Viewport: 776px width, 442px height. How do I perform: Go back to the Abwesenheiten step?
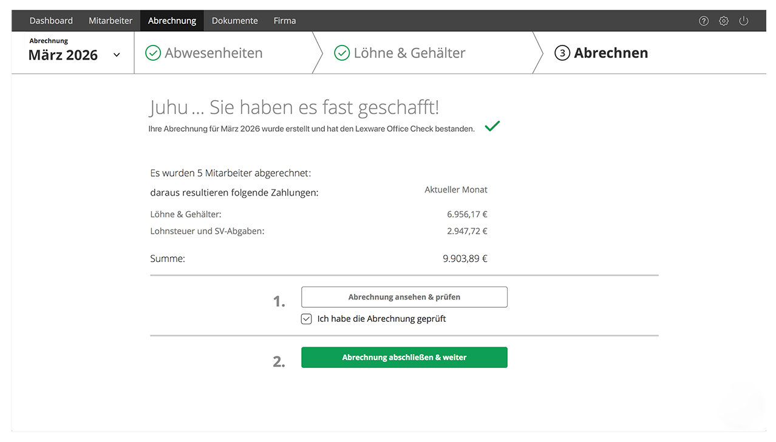click(213, 53)
